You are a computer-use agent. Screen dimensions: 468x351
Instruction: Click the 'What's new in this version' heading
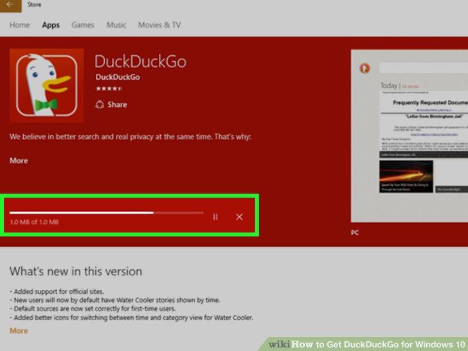tap(76, 271)
